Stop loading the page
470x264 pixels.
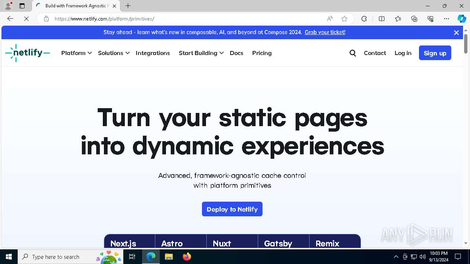point(26,19)
